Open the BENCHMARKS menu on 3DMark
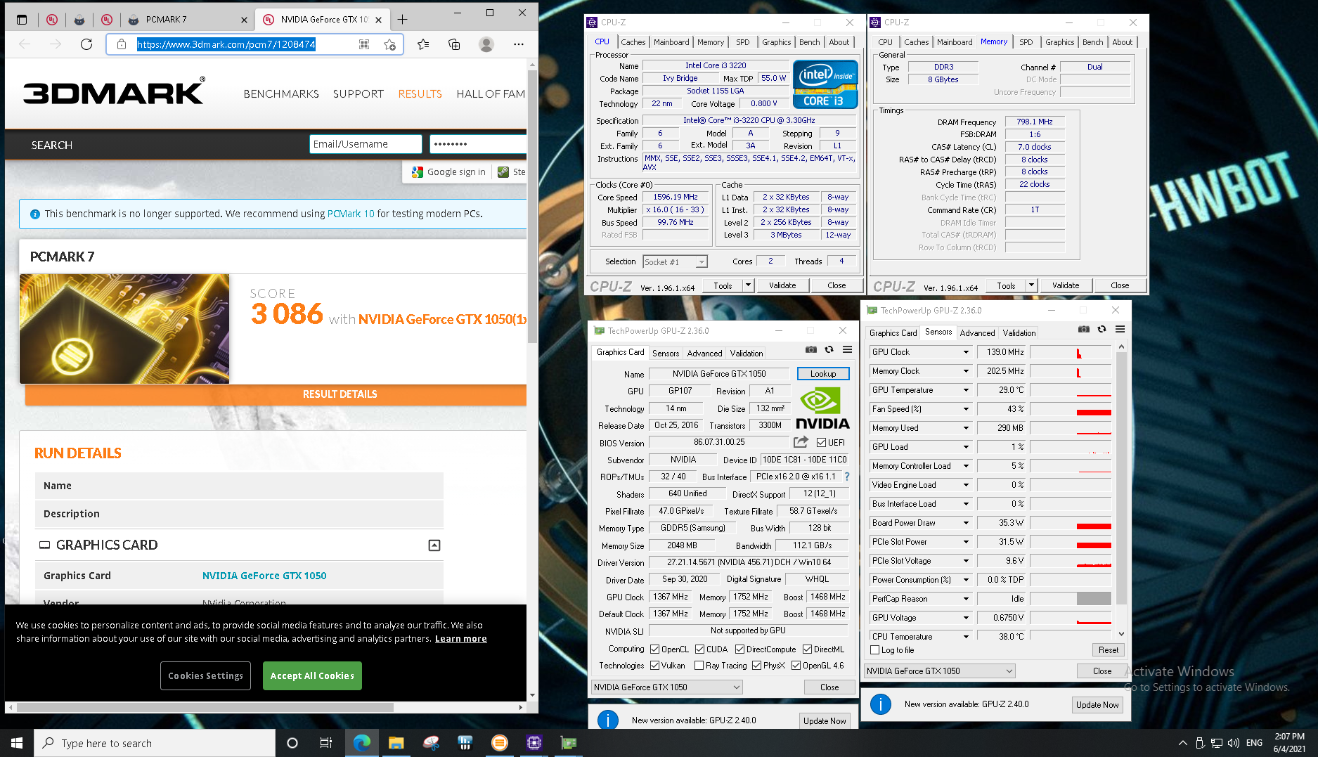The width and height of the screenshot is (1318, 757). tap(281, 94)
